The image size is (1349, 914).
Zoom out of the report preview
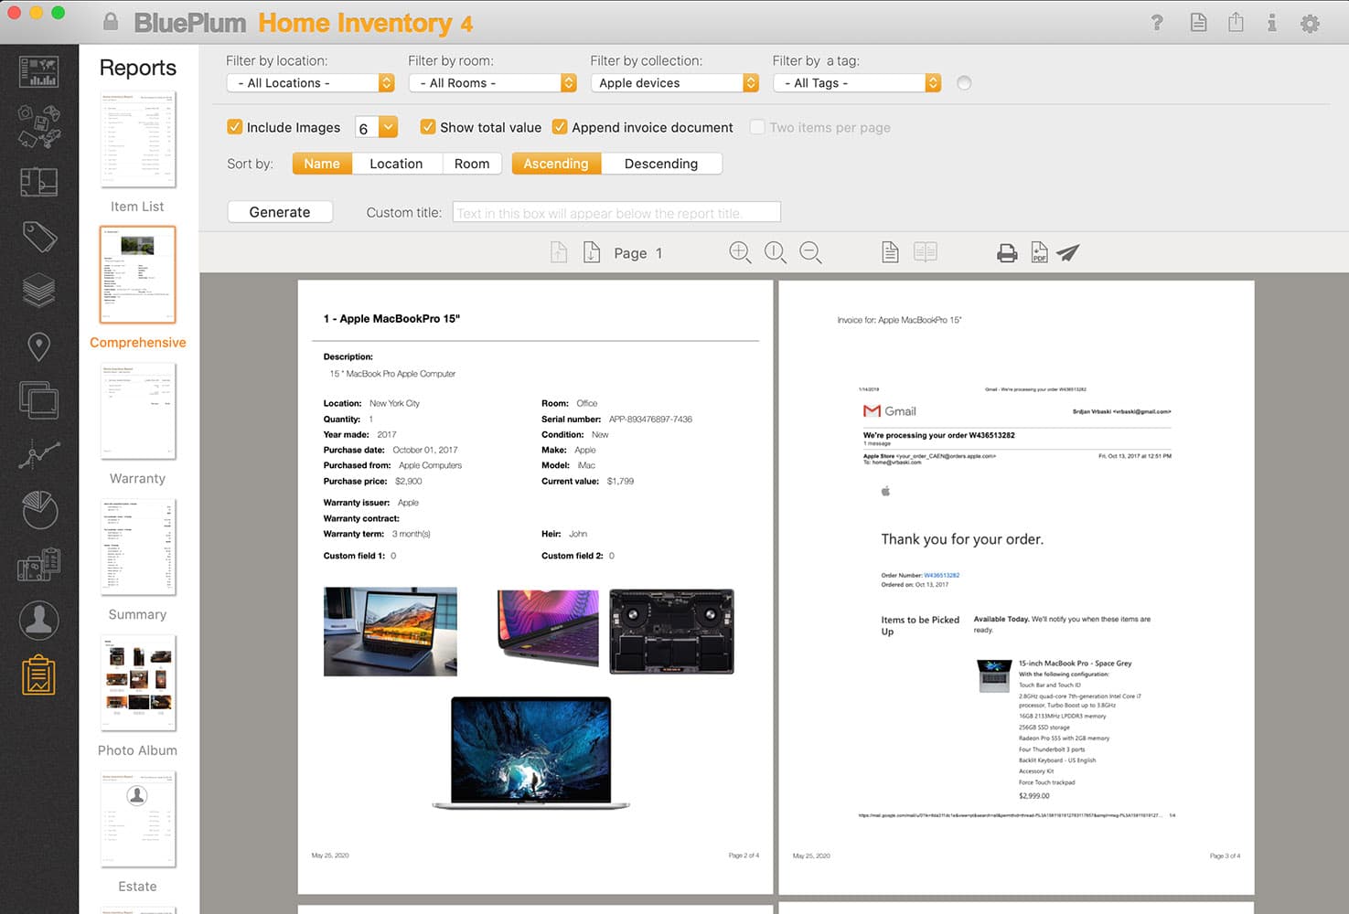810,252
